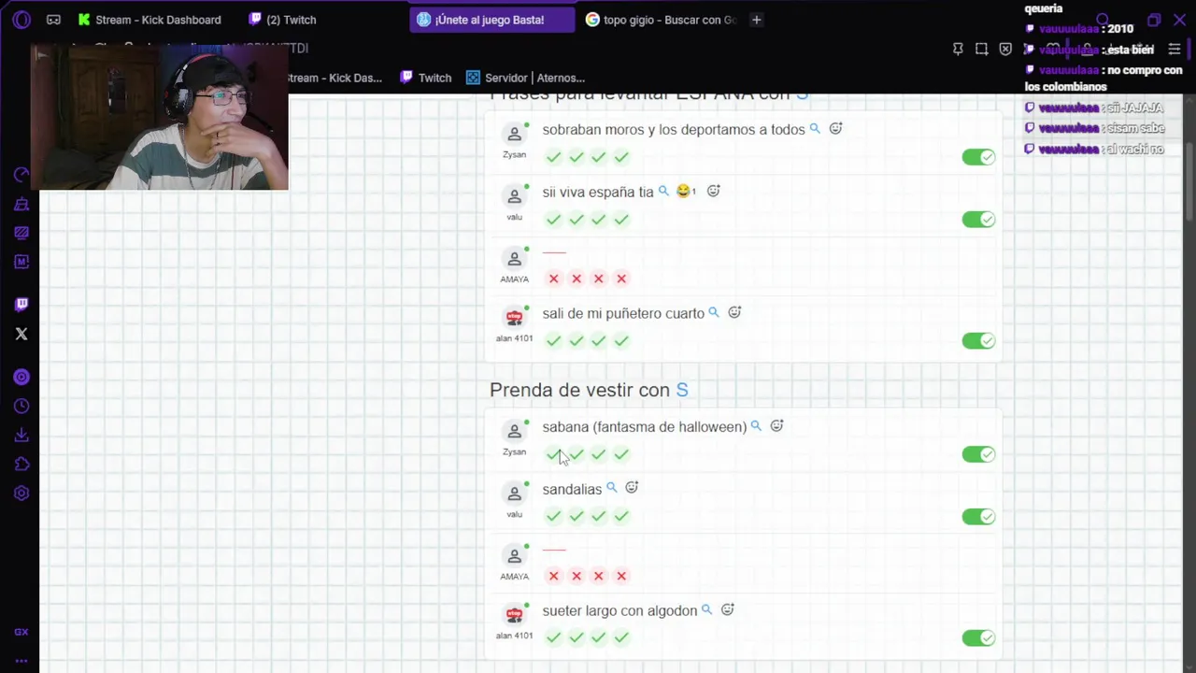Open Easy Setup sliders icon

1175,49
